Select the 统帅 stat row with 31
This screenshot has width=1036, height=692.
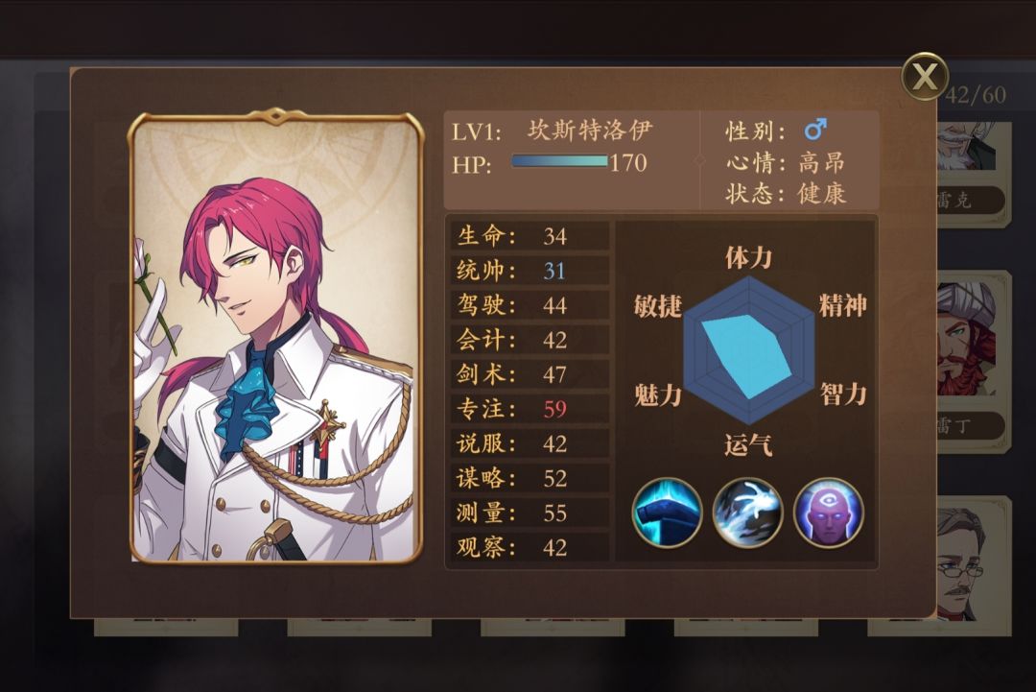tap(530, 271)
